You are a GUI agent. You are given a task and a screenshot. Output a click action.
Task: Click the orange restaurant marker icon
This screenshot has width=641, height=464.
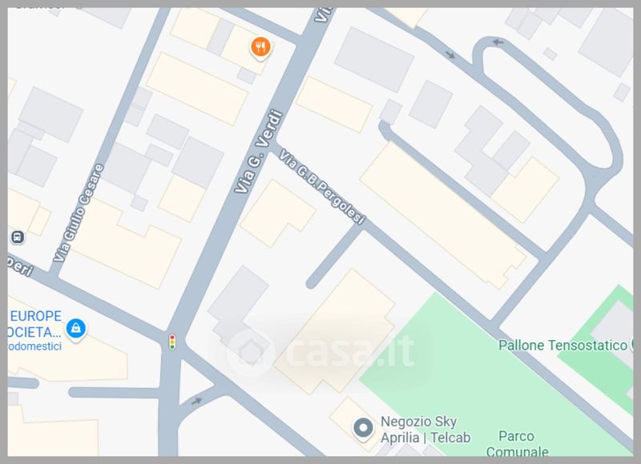(x=260, y=48)
